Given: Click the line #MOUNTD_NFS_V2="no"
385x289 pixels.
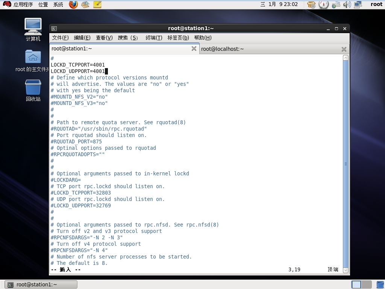Looking at the screenshot, I should coord(79,97).
